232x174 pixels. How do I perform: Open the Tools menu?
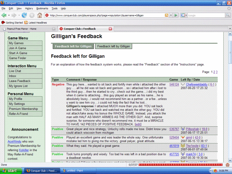coord(55,8)
